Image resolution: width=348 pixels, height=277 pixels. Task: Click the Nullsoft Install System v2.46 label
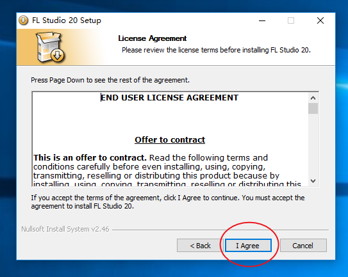pyautogui.click(x=65, y=229)
